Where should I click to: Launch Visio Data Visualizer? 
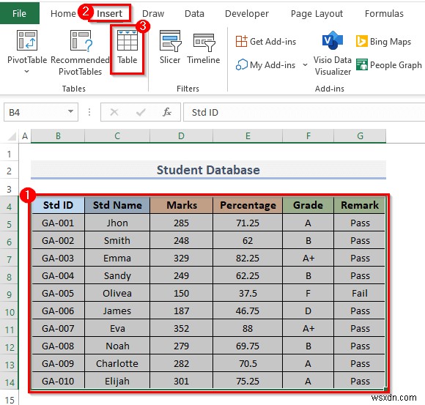coord(333,53)
